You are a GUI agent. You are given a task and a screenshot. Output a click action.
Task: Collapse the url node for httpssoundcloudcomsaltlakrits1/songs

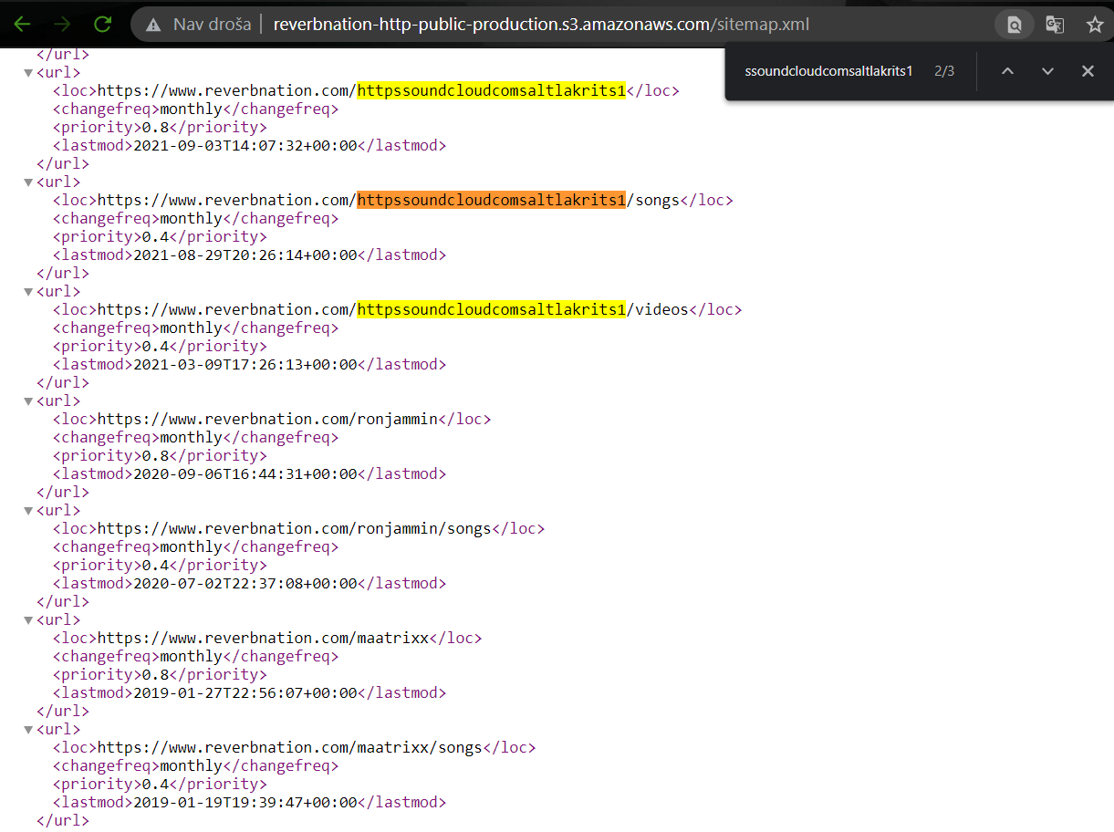point(28,182)
